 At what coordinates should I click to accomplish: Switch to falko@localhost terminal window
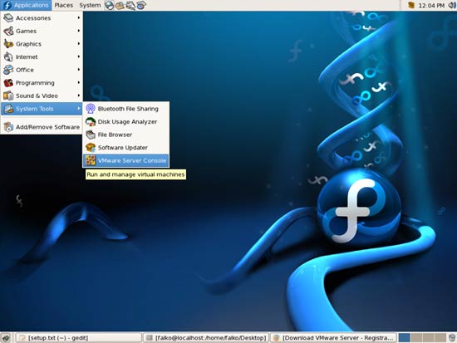click(x=206, y=338)
